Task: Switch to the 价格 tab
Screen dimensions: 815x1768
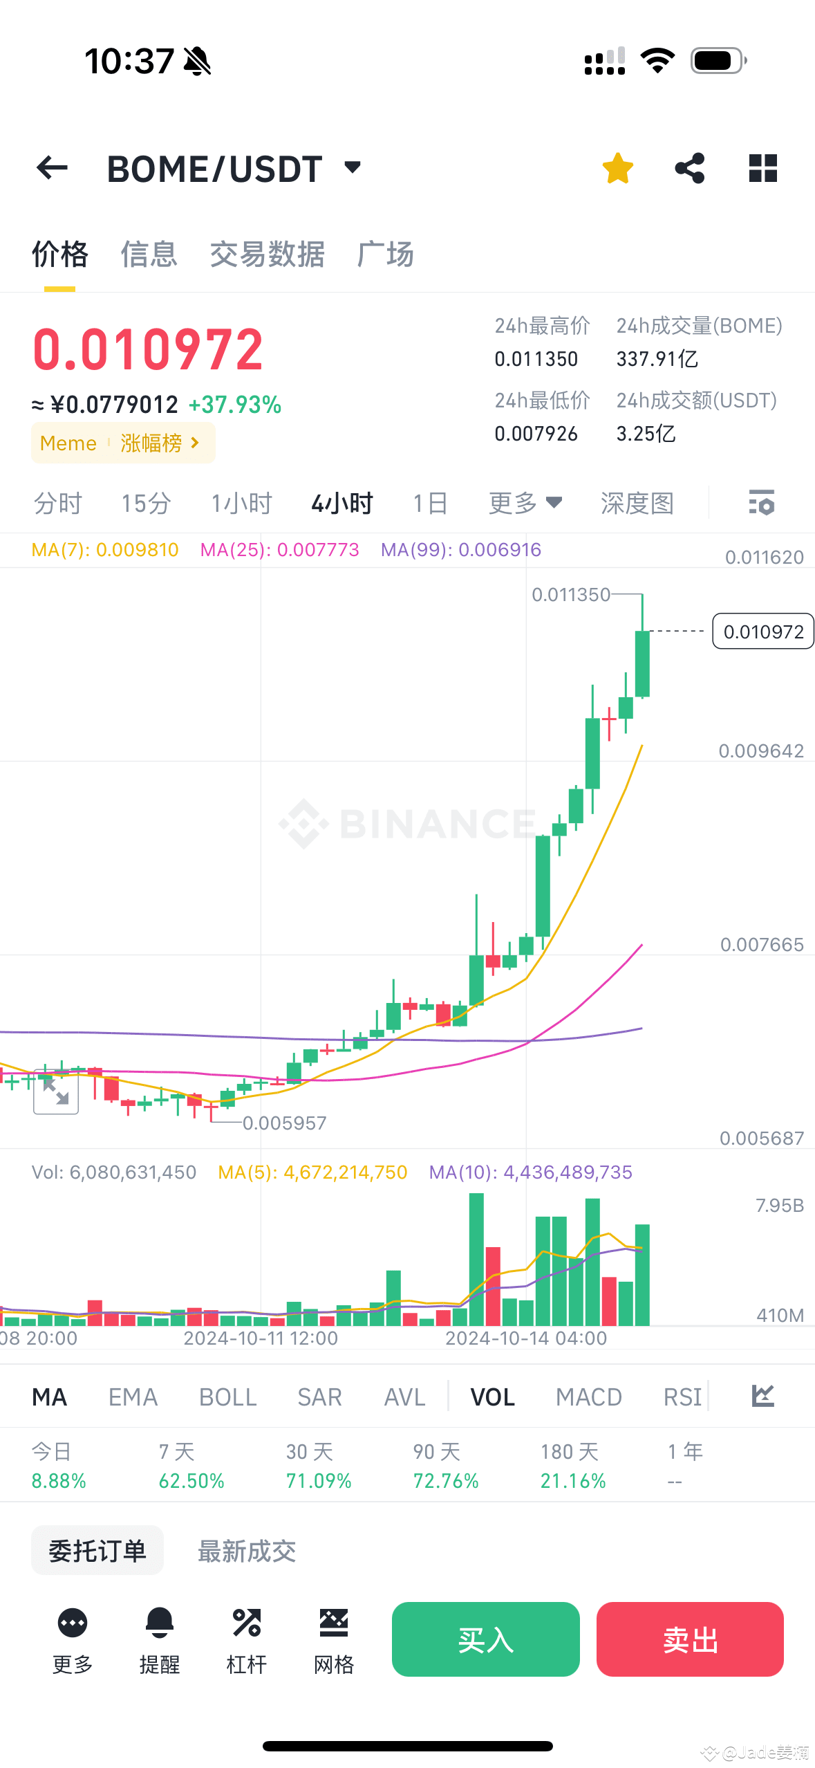Action: tap(60, 255)
